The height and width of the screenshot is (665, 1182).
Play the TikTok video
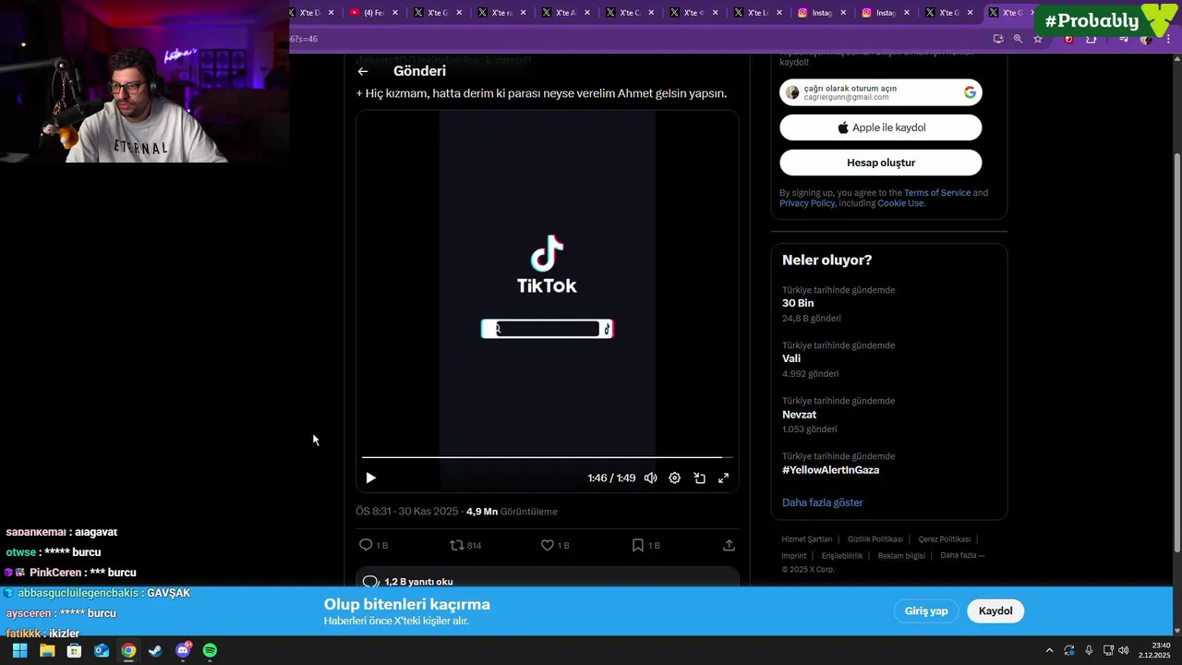click(x=370, y=478)
